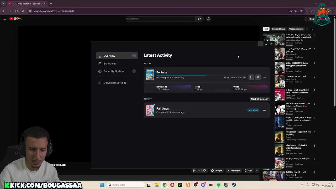Select the Source : Elmaro chip
336x189 pixels.
279,29
